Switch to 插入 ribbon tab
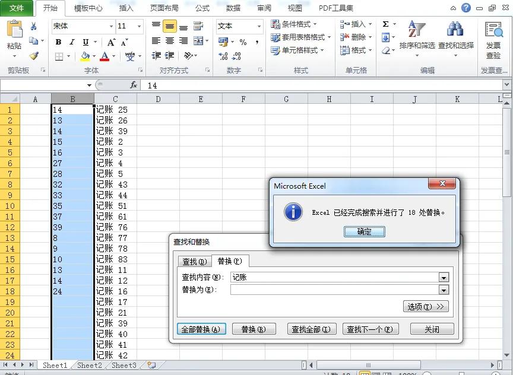The width and height of the screenshot is (513, 375). [x=126, y=8]
